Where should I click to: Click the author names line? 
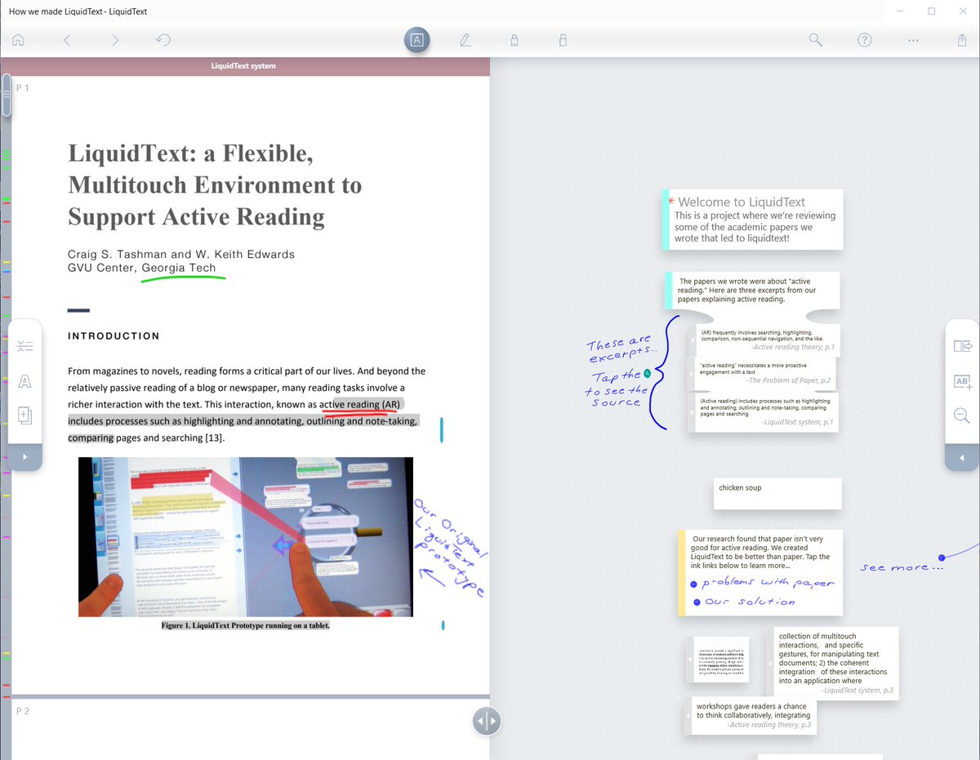click(181, 254)
